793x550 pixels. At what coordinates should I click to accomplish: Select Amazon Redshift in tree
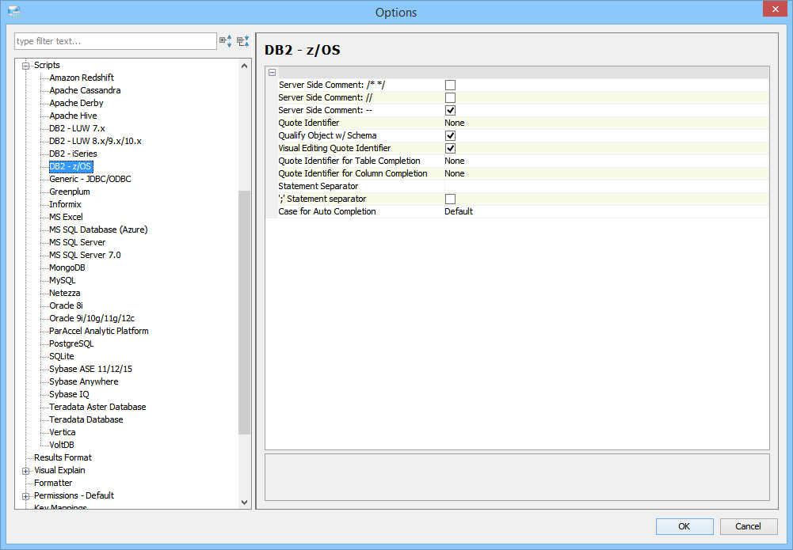82,78
